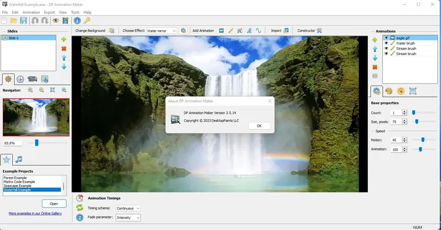Save the project with the floppy disk icon
Image resolution: width=441 pixels, height=230 pixels.
coord(23,20)
